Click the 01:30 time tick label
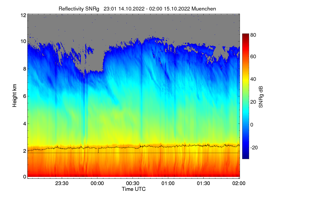Viewport: 315px width, 210px height. click(x=203, y=183)
